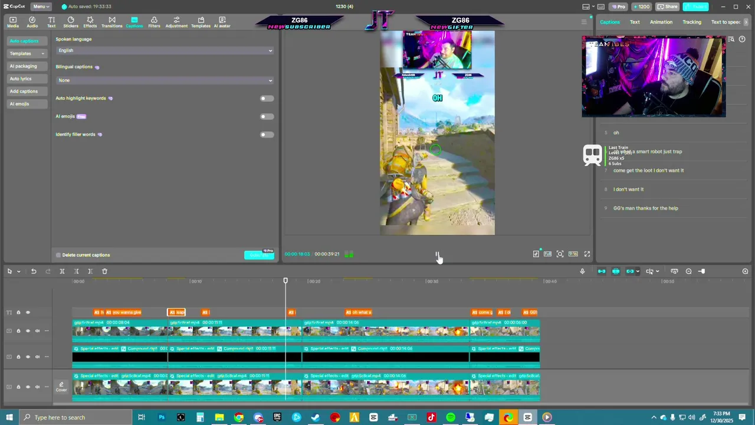The height and width of the screenshot is (425, 755).
Task: Click the Pro badge button
Action: point(618,6)
